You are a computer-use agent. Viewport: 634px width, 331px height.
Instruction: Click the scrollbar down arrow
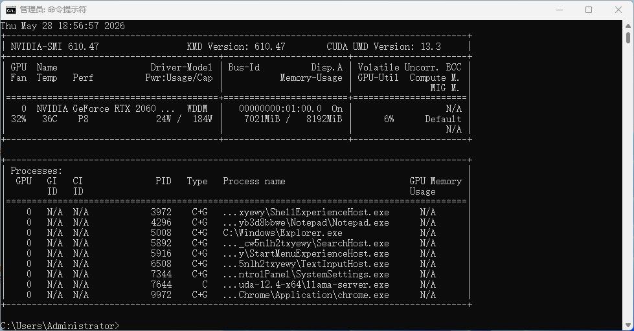(x=628, y=325)
